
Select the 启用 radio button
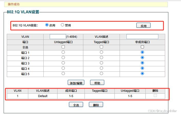pos(47,25)
